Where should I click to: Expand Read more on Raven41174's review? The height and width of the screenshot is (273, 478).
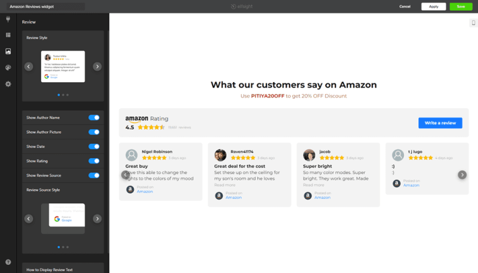tap(225, 185)
